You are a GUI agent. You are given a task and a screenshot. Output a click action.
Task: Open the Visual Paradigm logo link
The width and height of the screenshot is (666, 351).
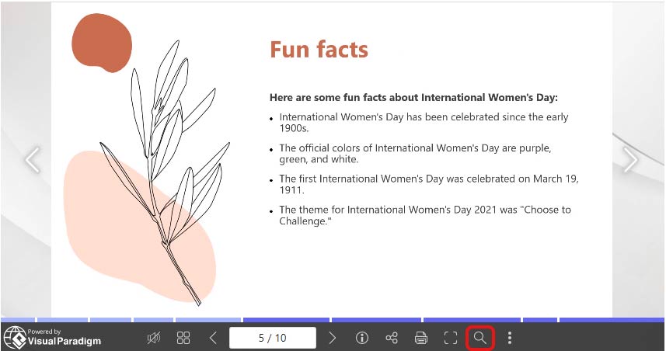tap(53, 337)
